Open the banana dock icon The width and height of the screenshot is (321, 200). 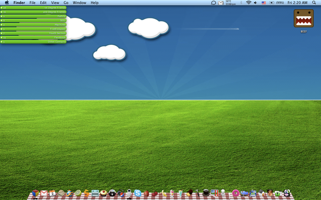(x=163, y=193)
